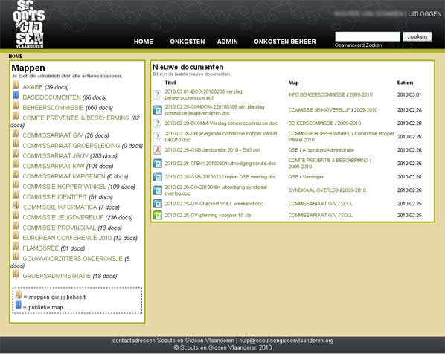
Task: Open COMMISSIE HOPPER WINKEL folder in Mappen
Action: pyautogui.click(x=65, y=187)
